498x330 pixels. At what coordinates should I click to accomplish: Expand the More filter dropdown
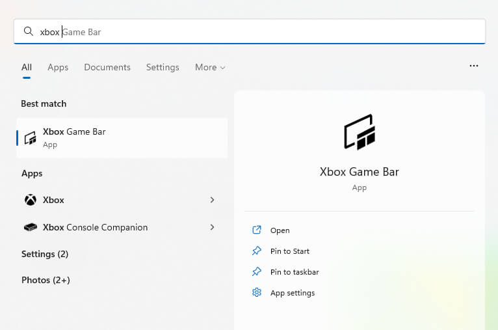(210, 67)
